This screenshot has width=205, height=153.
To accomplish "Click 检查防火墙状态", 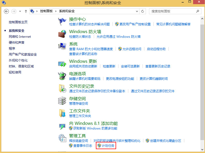I will tap(80, 37).
